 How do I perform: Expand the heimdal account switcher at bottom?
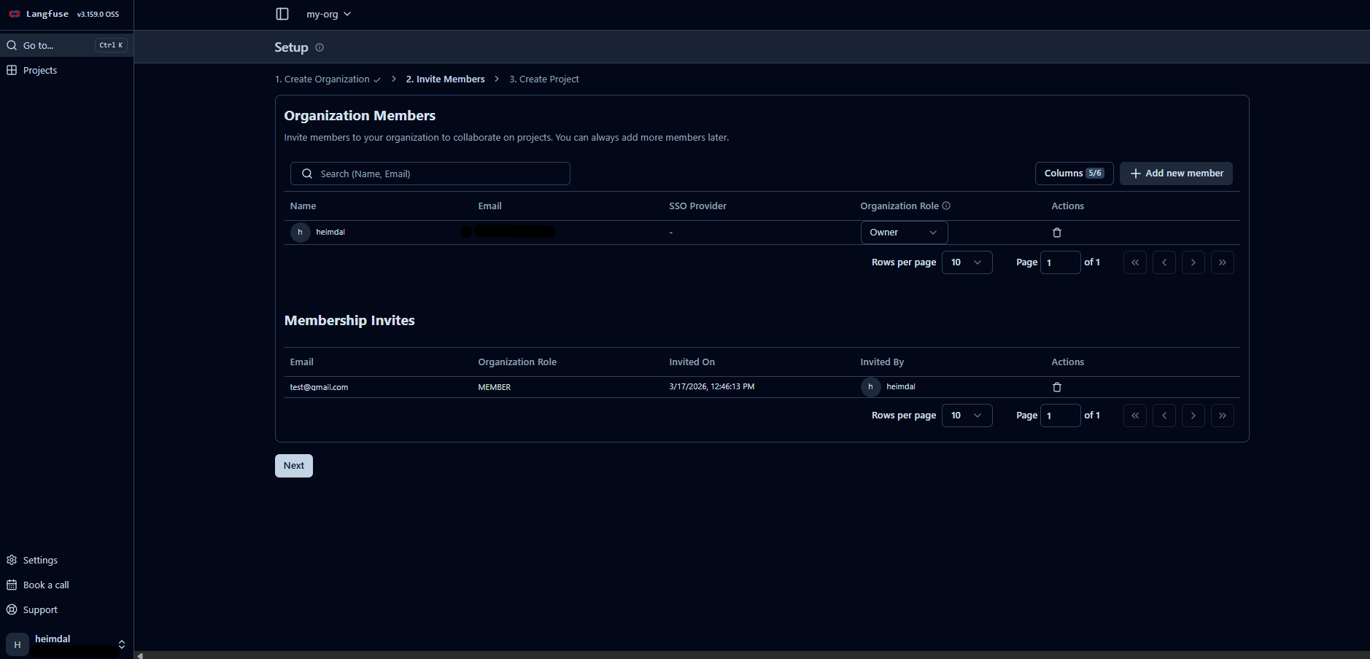pos(121,644)
